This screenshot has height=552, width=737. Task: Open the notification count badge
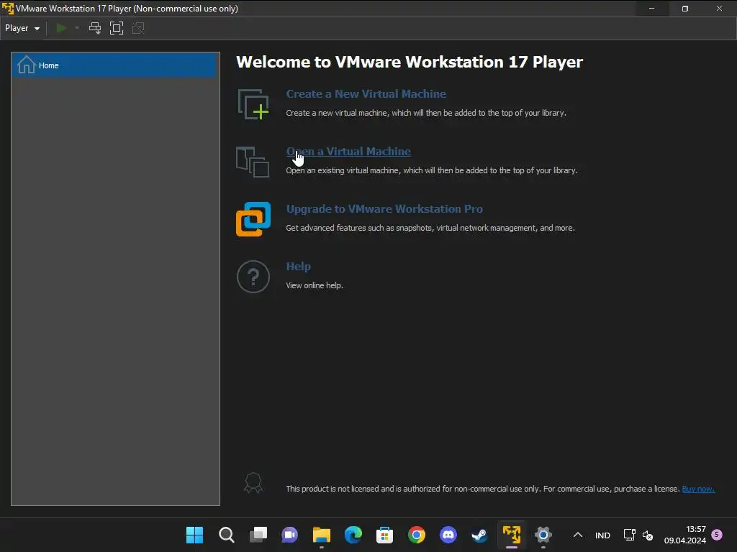tap(717, 534)
